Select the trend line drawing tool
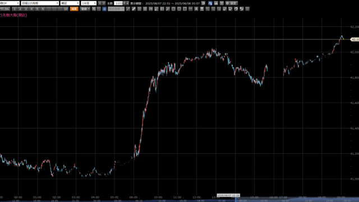The height and width of the screenshot is (202, 359). pos(128,9)
